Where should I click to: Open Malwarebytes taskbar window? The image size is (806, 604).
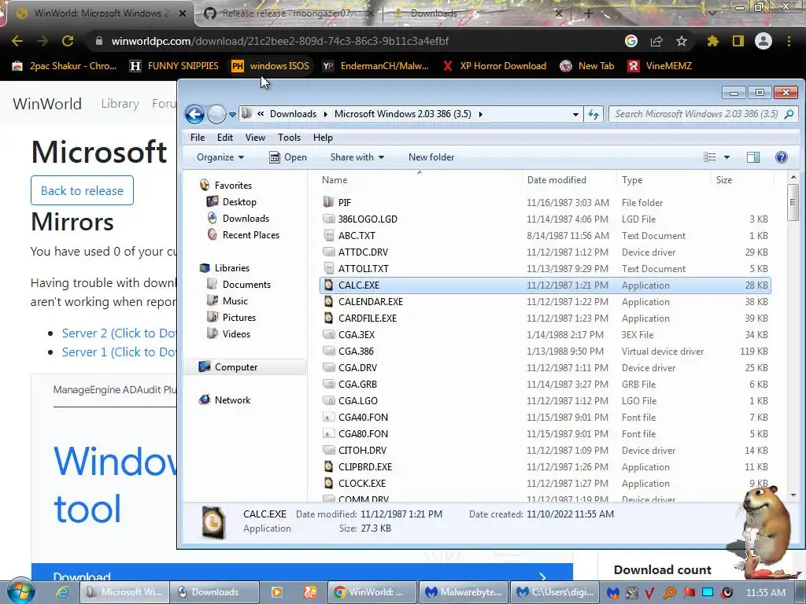tap(464, 592)
